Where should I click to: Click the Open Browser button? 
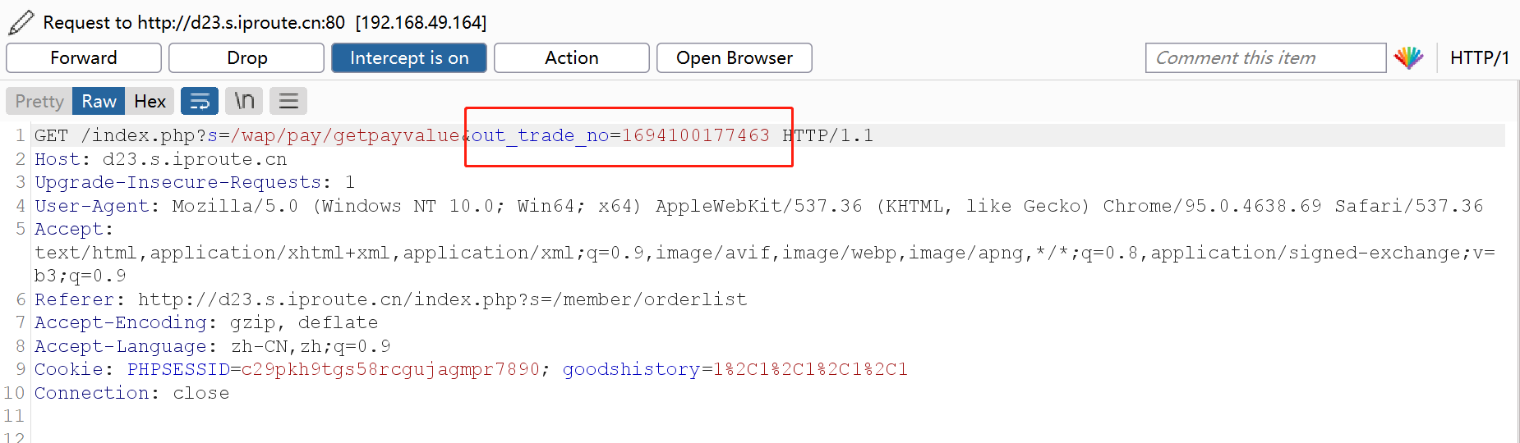pyautogui.click(x=734, y=58)
